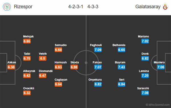Viewport: 171px width, 108px height.
Task: Select the Feghouli player name
Action: (96, 45)
